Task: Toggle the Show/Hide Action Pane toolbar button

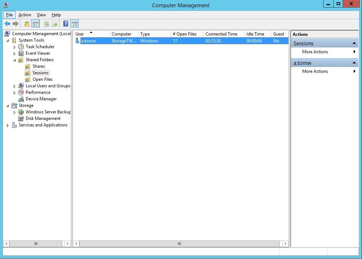Action: (75, 24)
